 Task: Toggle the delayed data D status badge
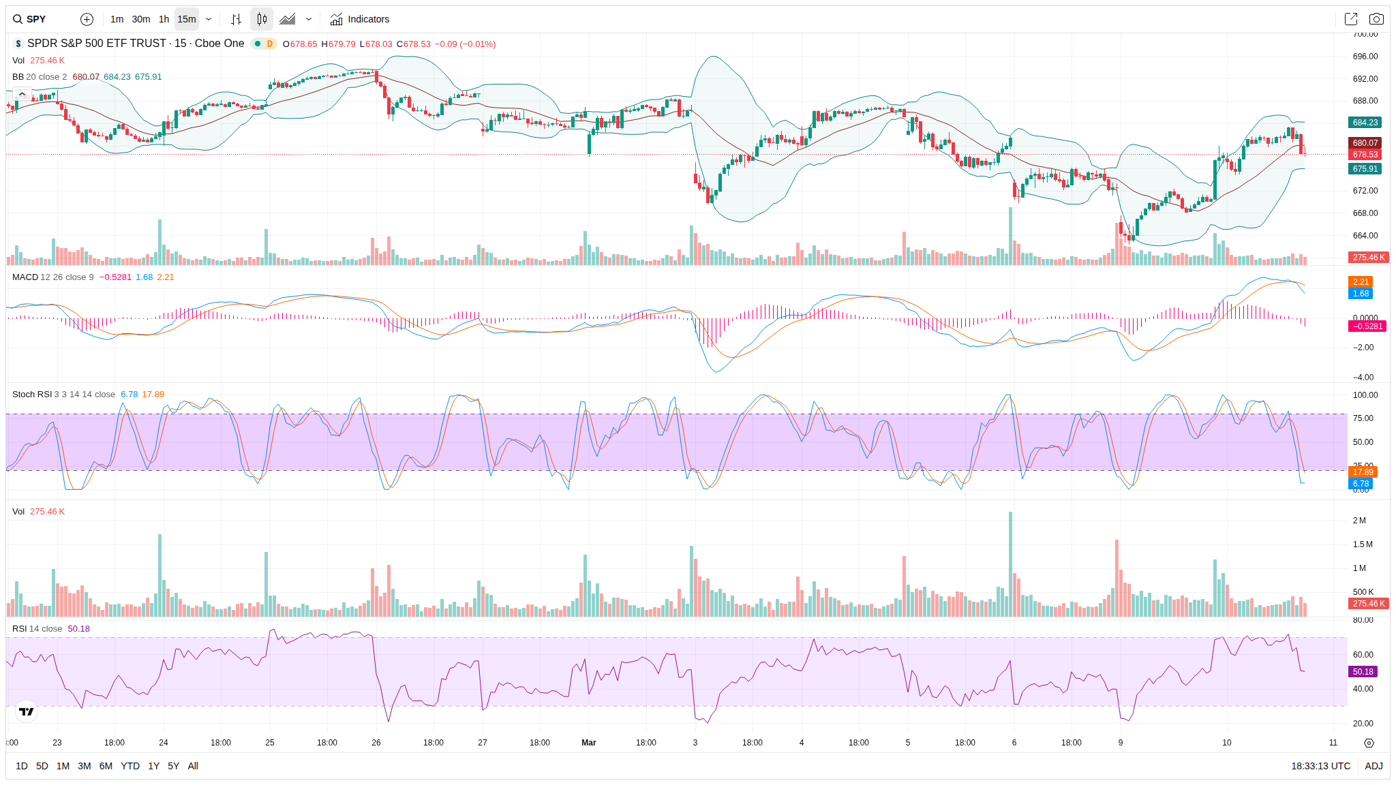pyautogui.click(x=270, y=44)
